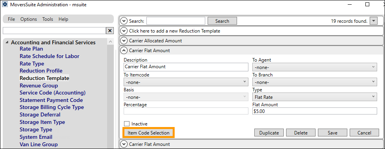The width and height of the screenshot is (385, 149).
Task: Select Storage Type in the tree
Action: coord(36,129)
